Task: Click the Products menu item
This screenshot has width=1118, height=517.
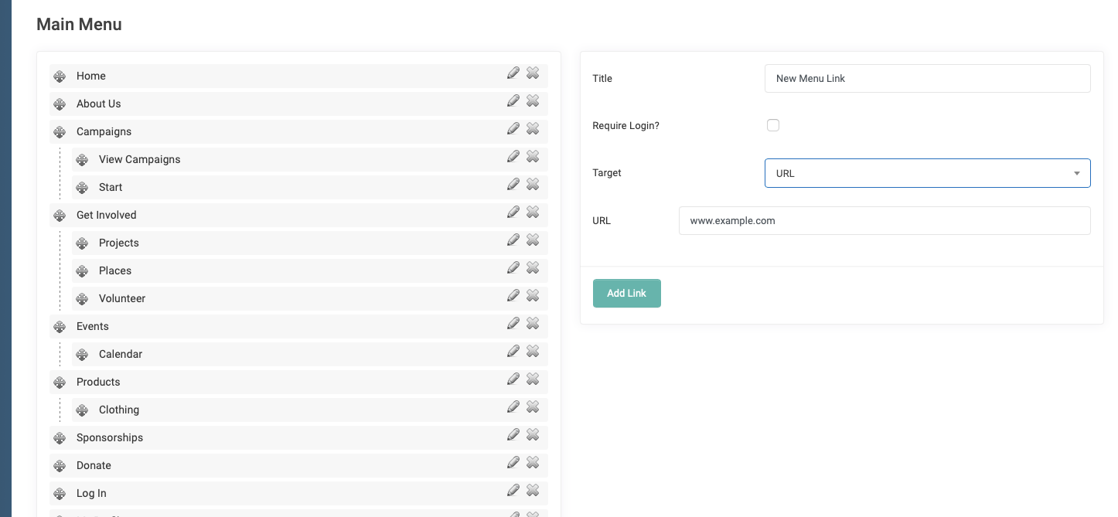Action: pyautogui.click(x=97, y=382)
